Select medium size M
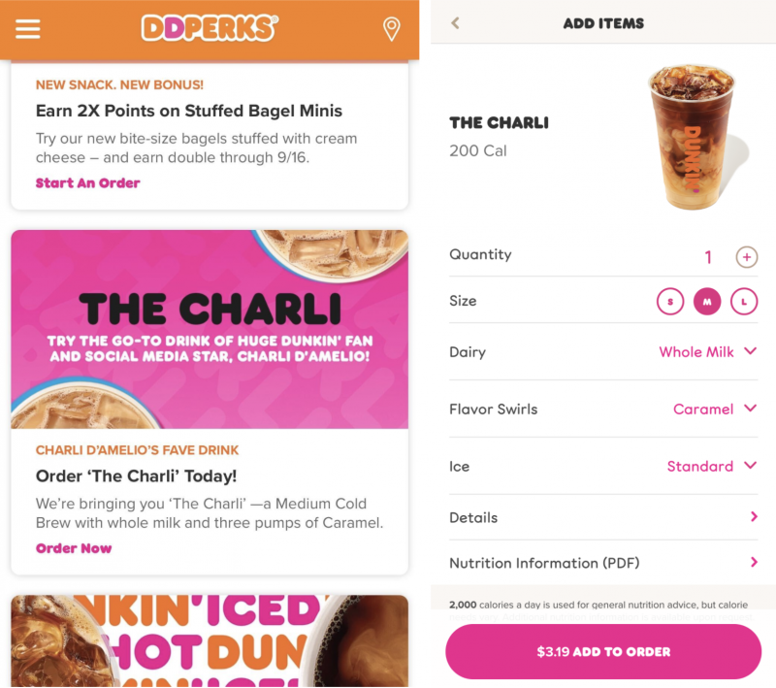The image size is (776, 688). [x=707, y=302]
